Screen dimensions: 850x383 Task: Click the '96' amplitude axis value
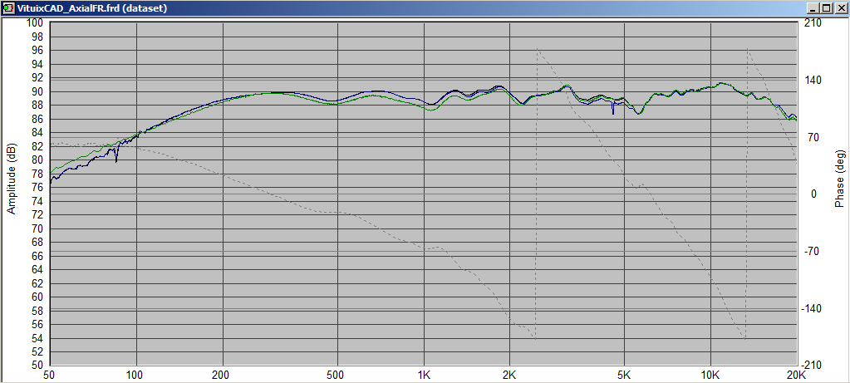[37, 51]
